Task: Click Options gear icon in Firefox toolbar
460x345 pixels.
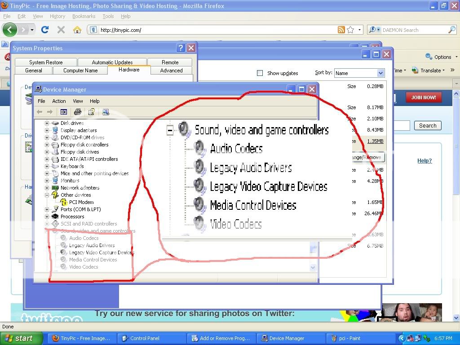Action: (429, 56)
